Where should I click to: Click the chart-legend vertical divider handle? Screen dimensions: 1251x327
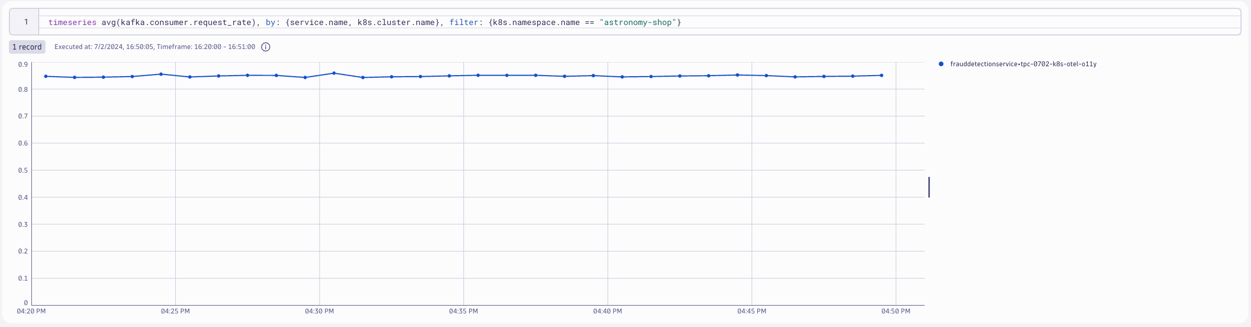pyautogui.click(x=929, y=187)
